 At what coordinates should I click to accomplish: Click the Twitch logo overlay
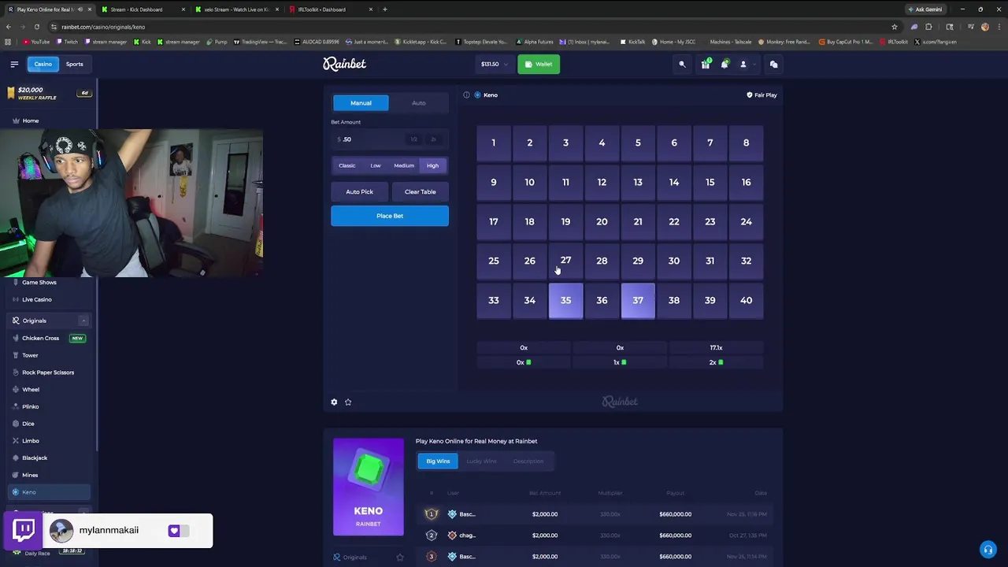coord(24,530)
